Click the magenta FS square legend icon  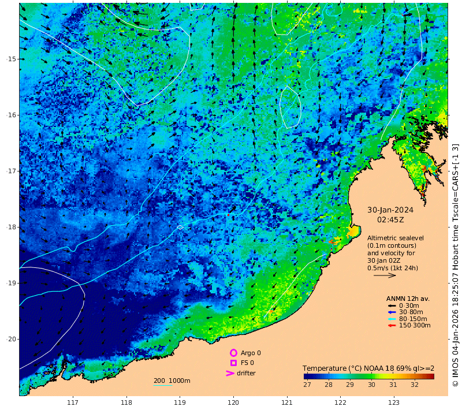coord(233,363)
